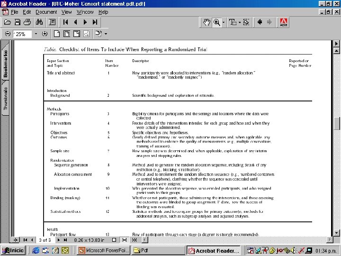
Task: Click the Inicio start button
Action: coord(13,250)
